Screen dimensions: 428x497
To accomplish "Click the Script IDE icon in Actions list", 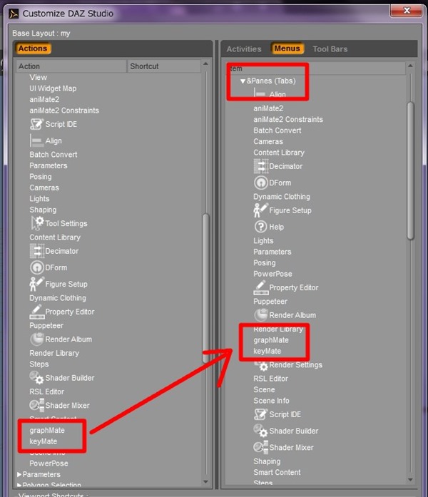I will (36, 124).
